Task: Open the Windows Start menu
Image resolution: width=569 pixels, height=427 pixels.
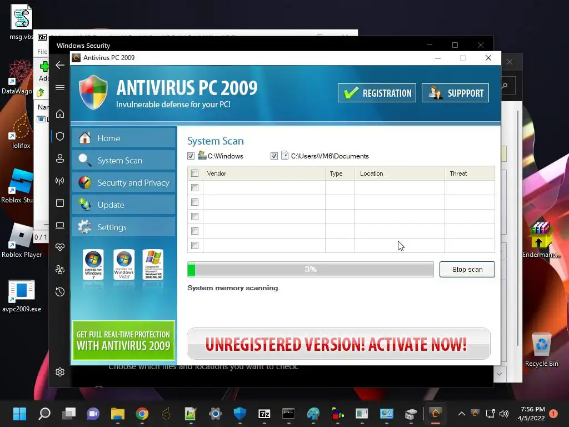Action: click(x=19, y=414)
